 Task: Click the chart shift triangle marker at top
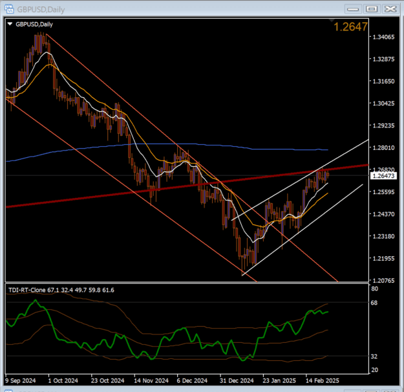point(332,20)
